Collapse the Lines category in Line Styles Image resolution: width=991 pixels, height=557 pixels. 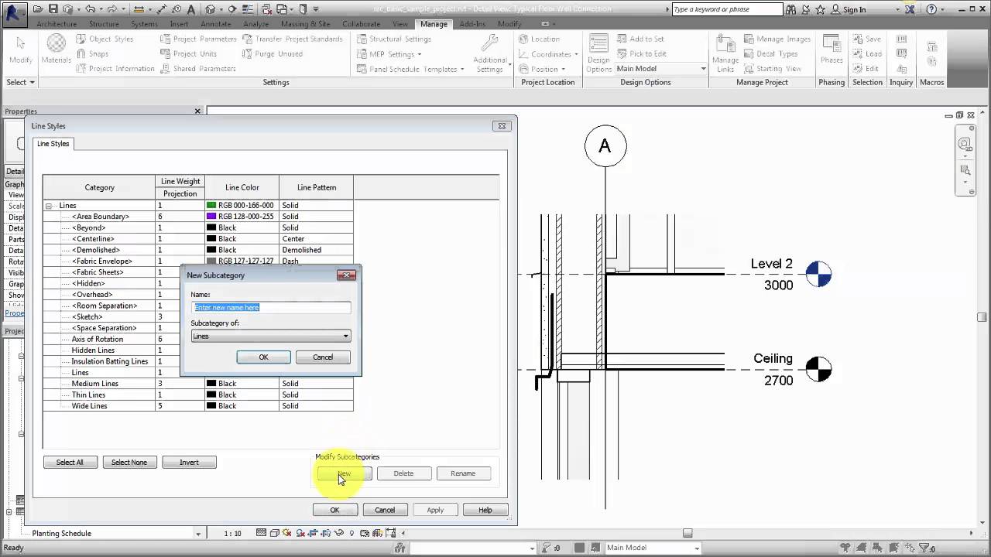49,205
